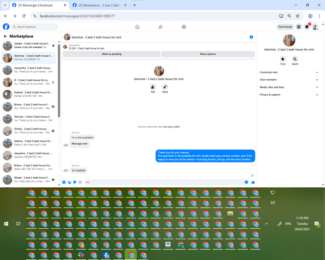Focus the Search Facebook field
325x260 pixels.
34,27
